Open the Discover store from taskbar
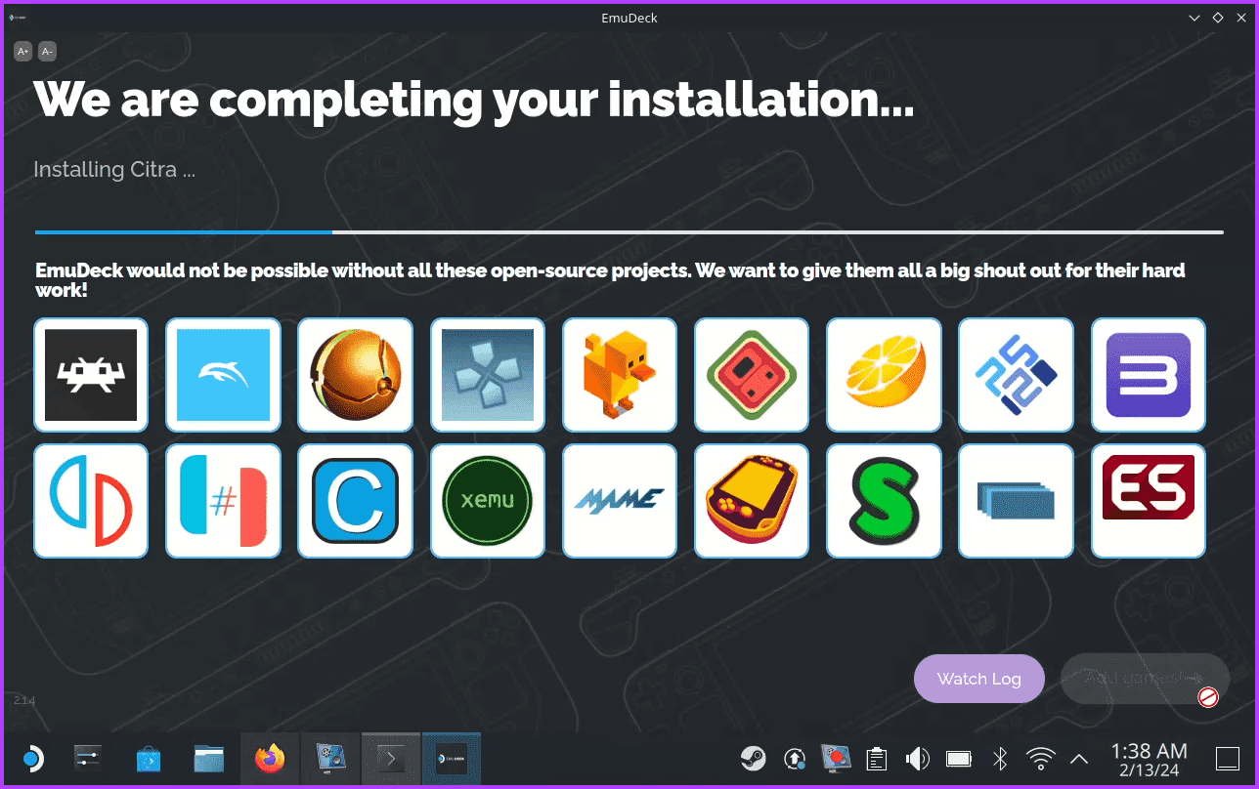 [x=149, y=759]
